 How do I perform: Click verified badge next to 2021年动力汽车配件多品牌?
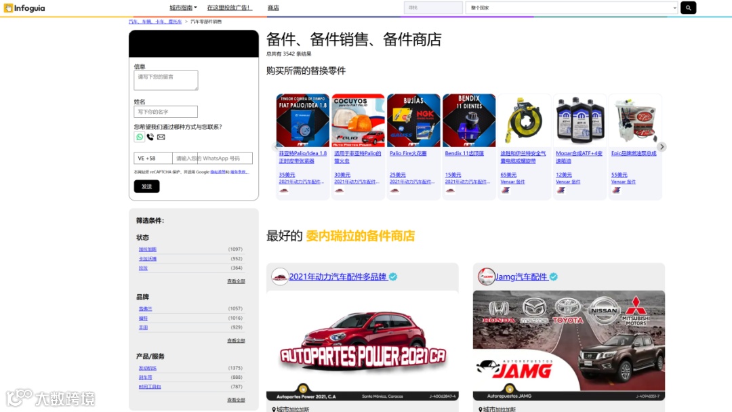[x=393, y=276]
